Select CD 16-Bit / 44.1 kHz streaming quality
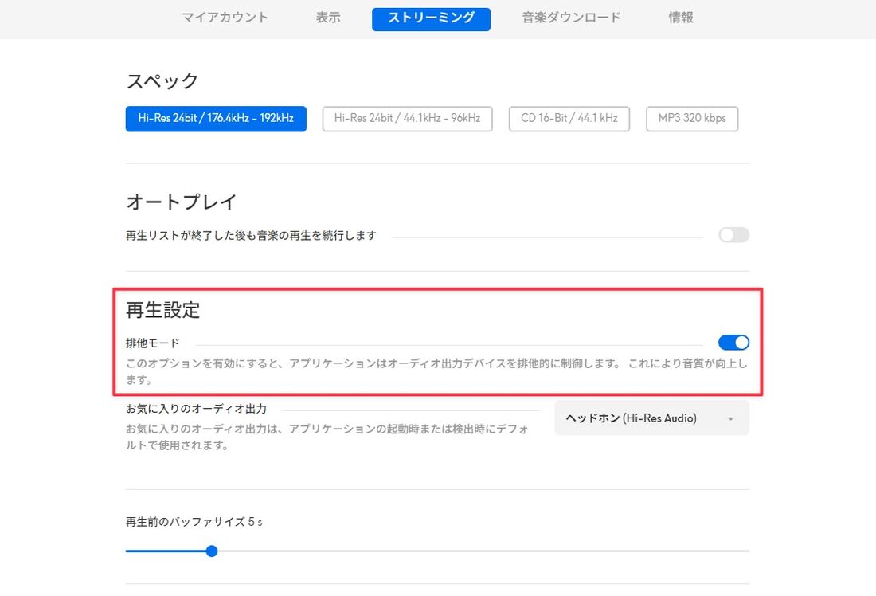This screenshot has height=596, width=876. (569, 118)
